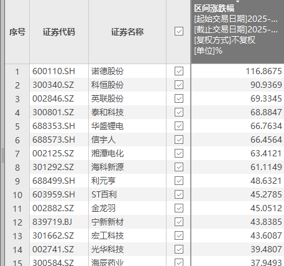Select the value 66.4564
This screenshot has width=284, height=266.
(266, 140)
